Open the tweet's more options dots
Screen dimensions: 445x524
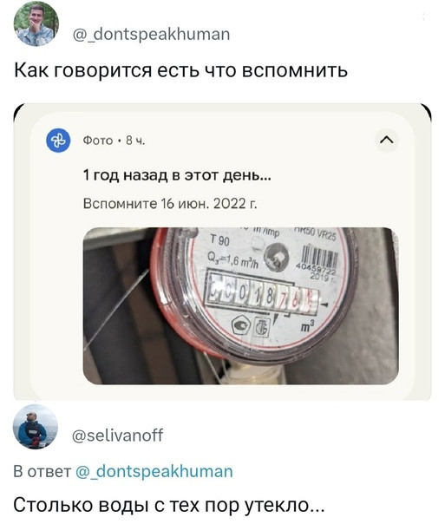coord(423,16)
